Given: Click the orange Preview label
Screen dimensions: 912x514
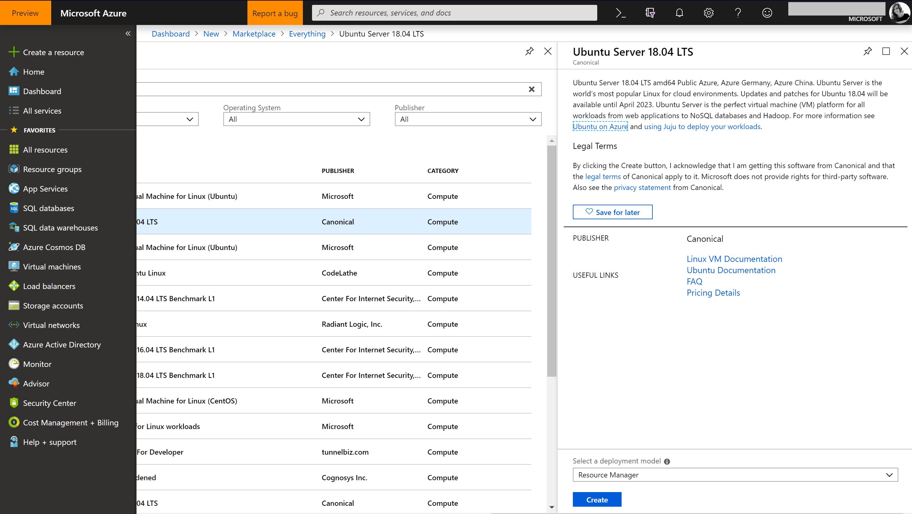Looking at the screenshot, I should [x=25, y=13].
